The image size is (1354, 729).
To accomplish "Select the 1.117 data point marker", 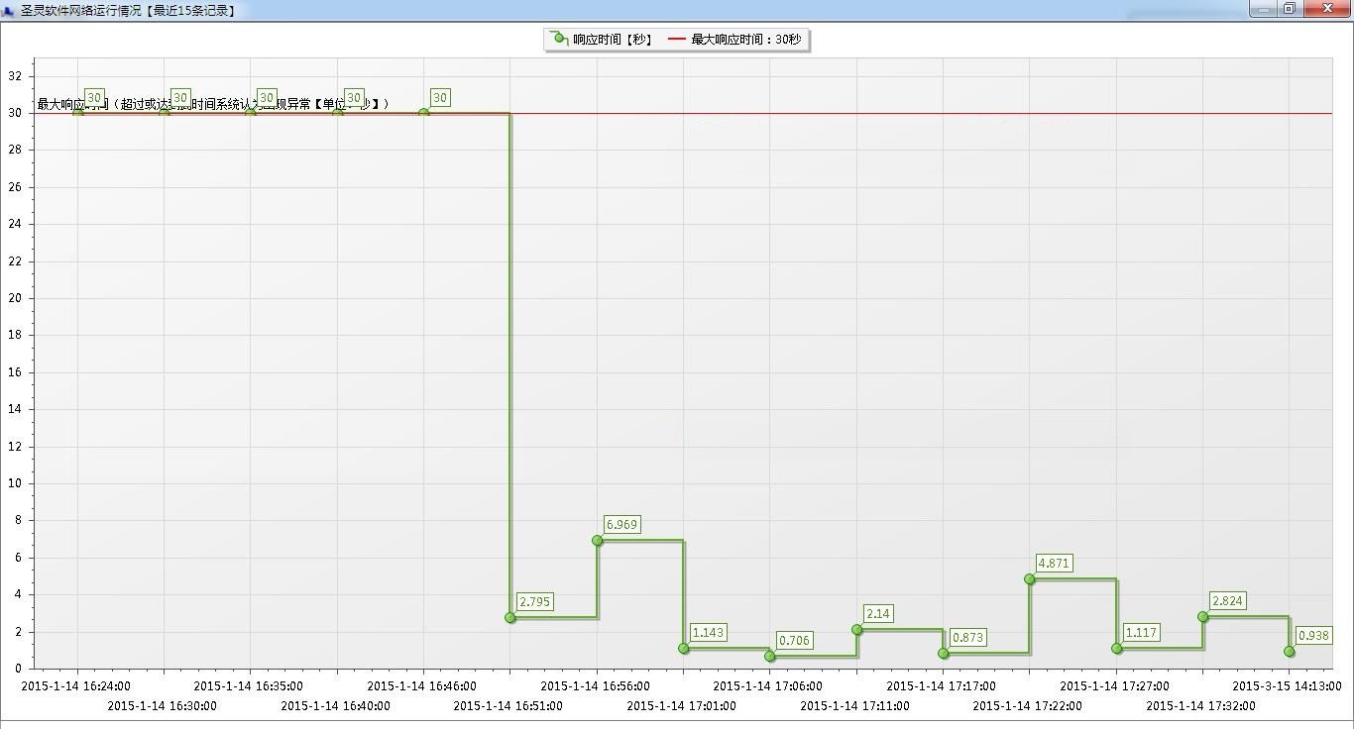I will pyautogui.click(x=1117, y=649).
